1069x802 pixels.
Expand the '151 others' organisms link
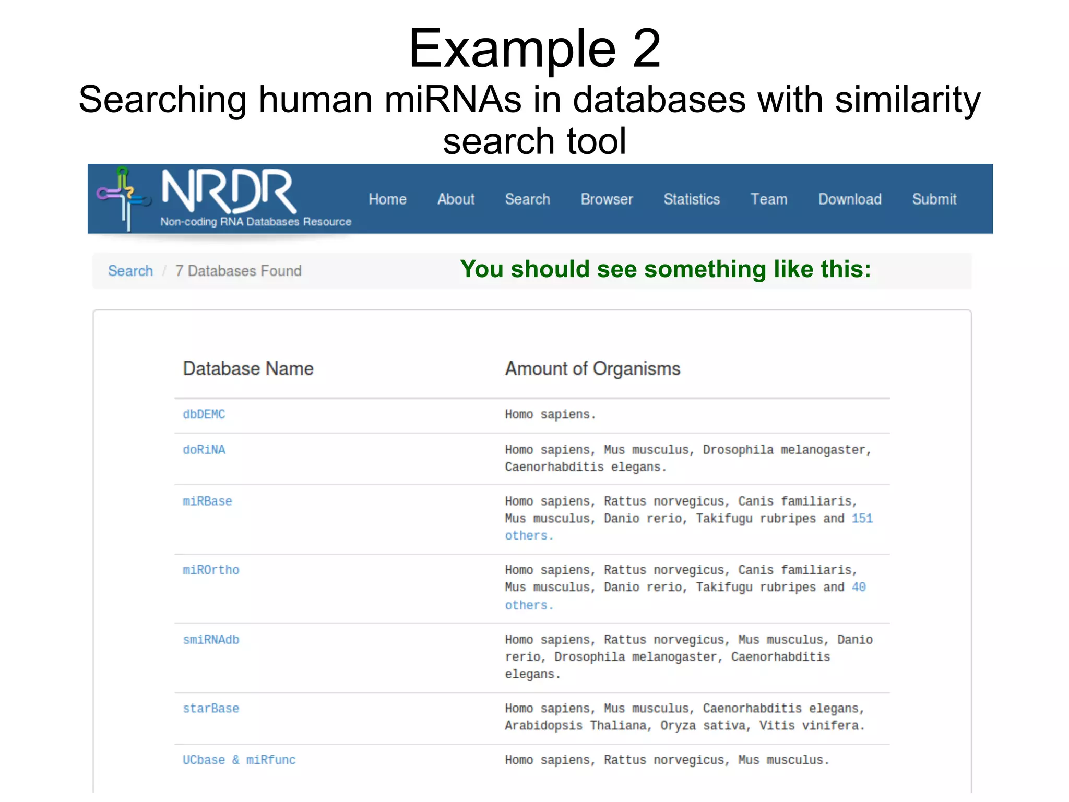point(862,519)
